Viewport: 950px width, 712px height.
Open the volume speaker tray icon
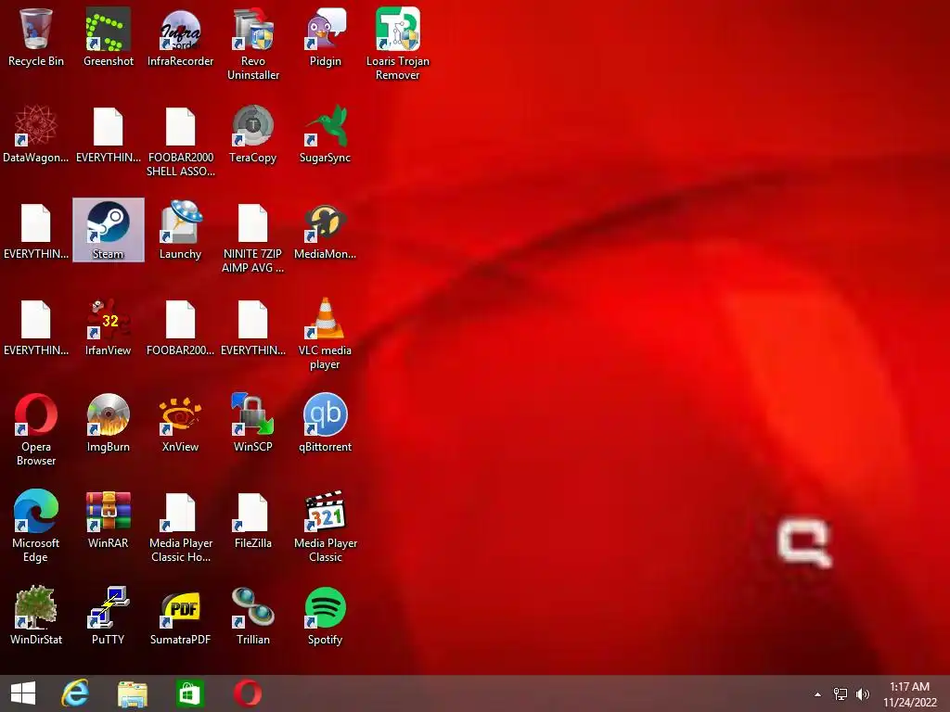[x=862, y=694]
